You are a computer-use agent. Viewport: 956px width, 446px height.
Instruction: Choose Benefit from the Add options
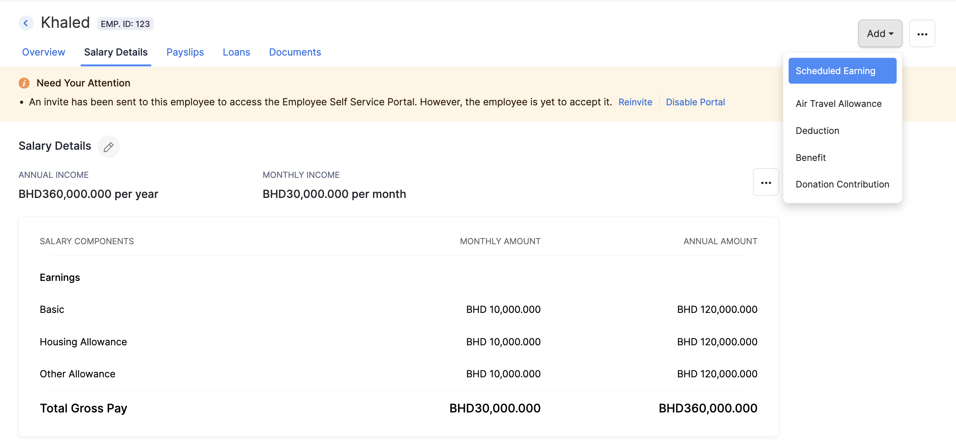[811, 157]
